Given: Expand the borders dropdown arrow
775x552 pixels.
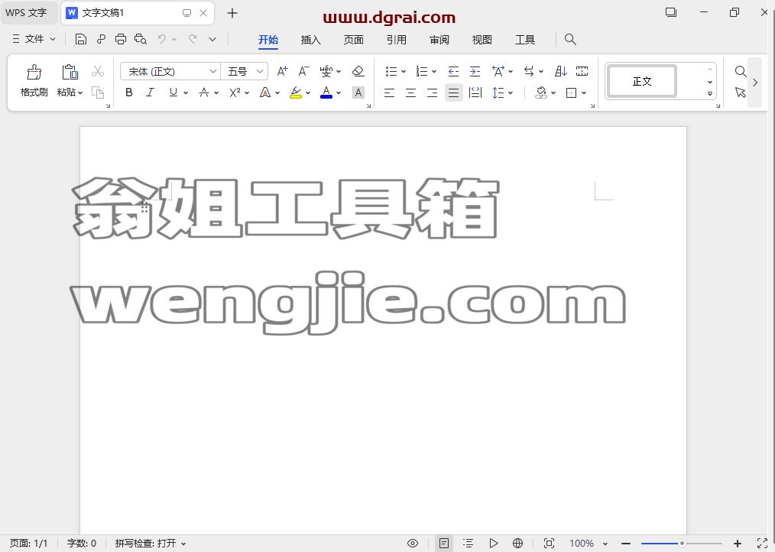Looking at the screenshot, I should click(584, 93).
